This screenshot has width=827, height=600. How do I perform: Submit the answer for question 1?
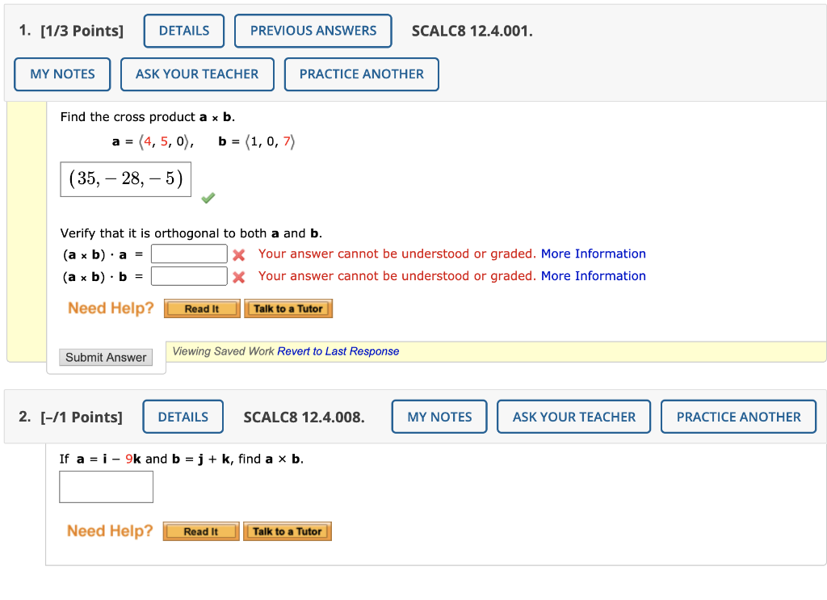click(106, 357)
